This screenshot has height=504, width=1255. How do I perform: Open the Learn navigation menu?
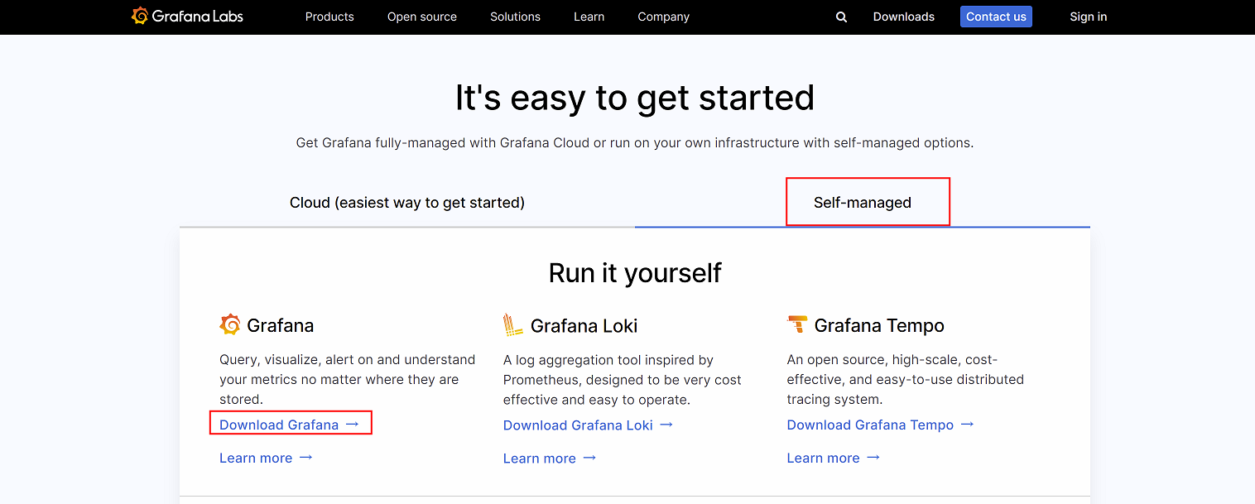tap(589, 17)
